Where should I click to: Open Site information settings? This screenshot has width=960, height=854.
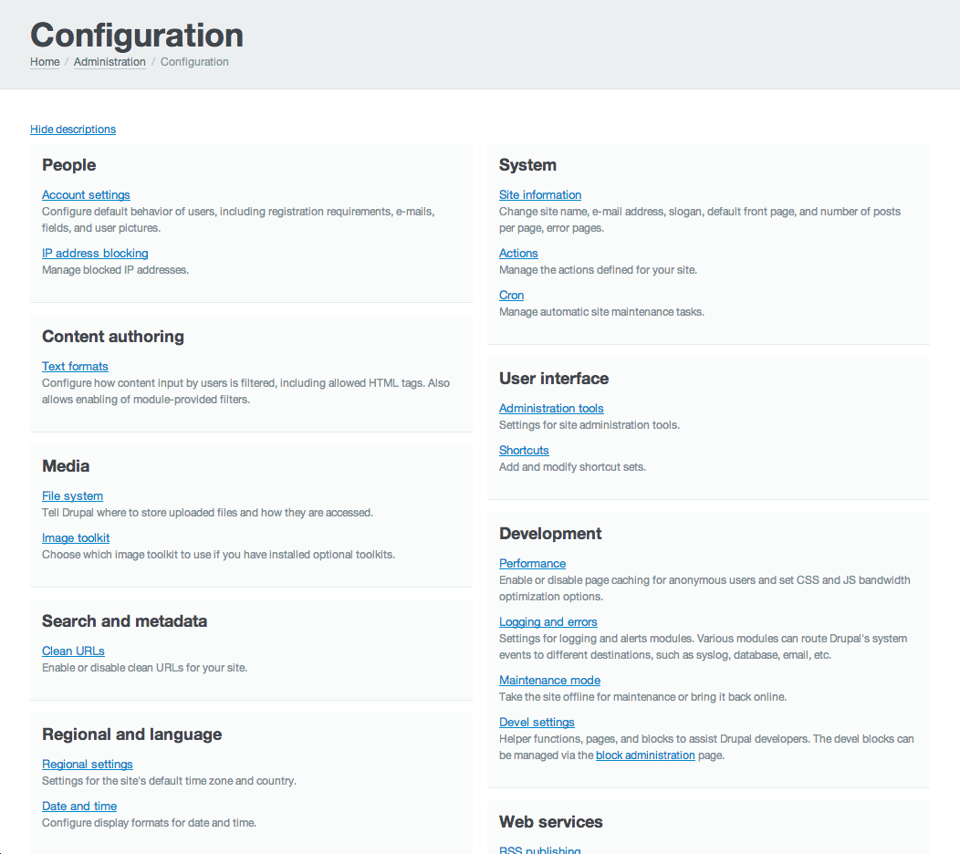(x=539, y=194)
